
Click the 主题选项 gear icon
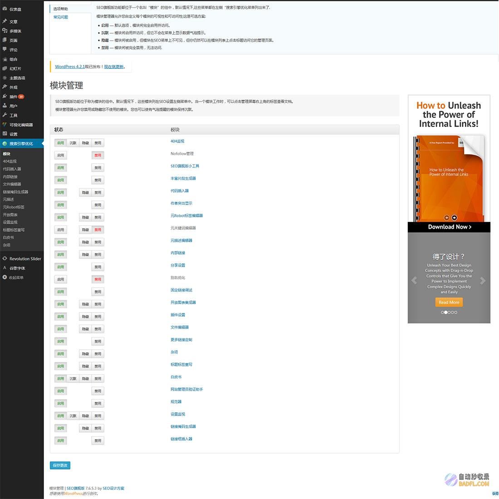tap(5, 78)
